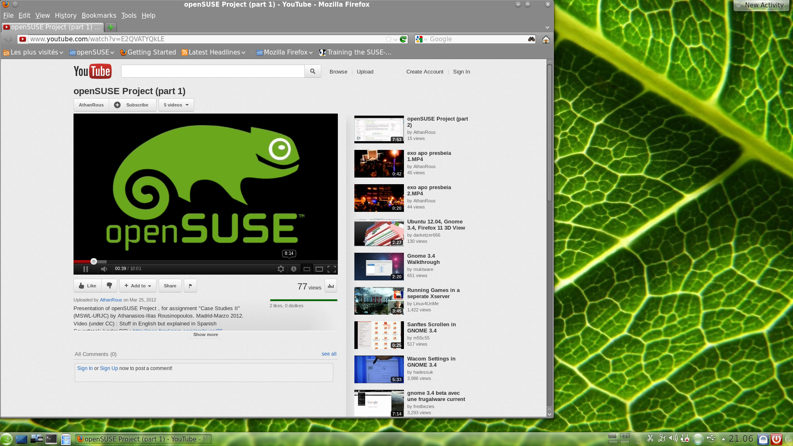Open the History menu
Image resolution: width=793 pixels, height=446 pixels.
pos(66,15)
